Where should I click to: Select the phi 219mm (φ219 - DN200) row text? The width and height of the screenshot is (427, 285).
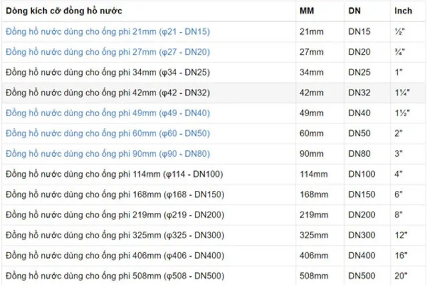pyautogui.click(x=114, y=215)
